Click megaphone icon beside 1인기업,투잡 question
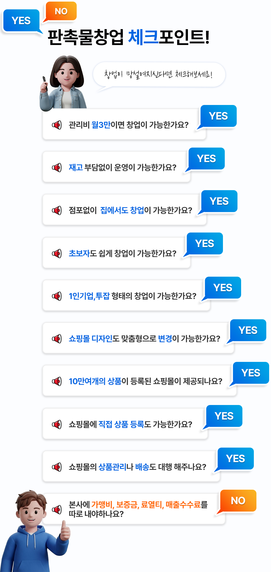This screenshot has width=271, height=572. pyautogui.click(x=57, y=296)
